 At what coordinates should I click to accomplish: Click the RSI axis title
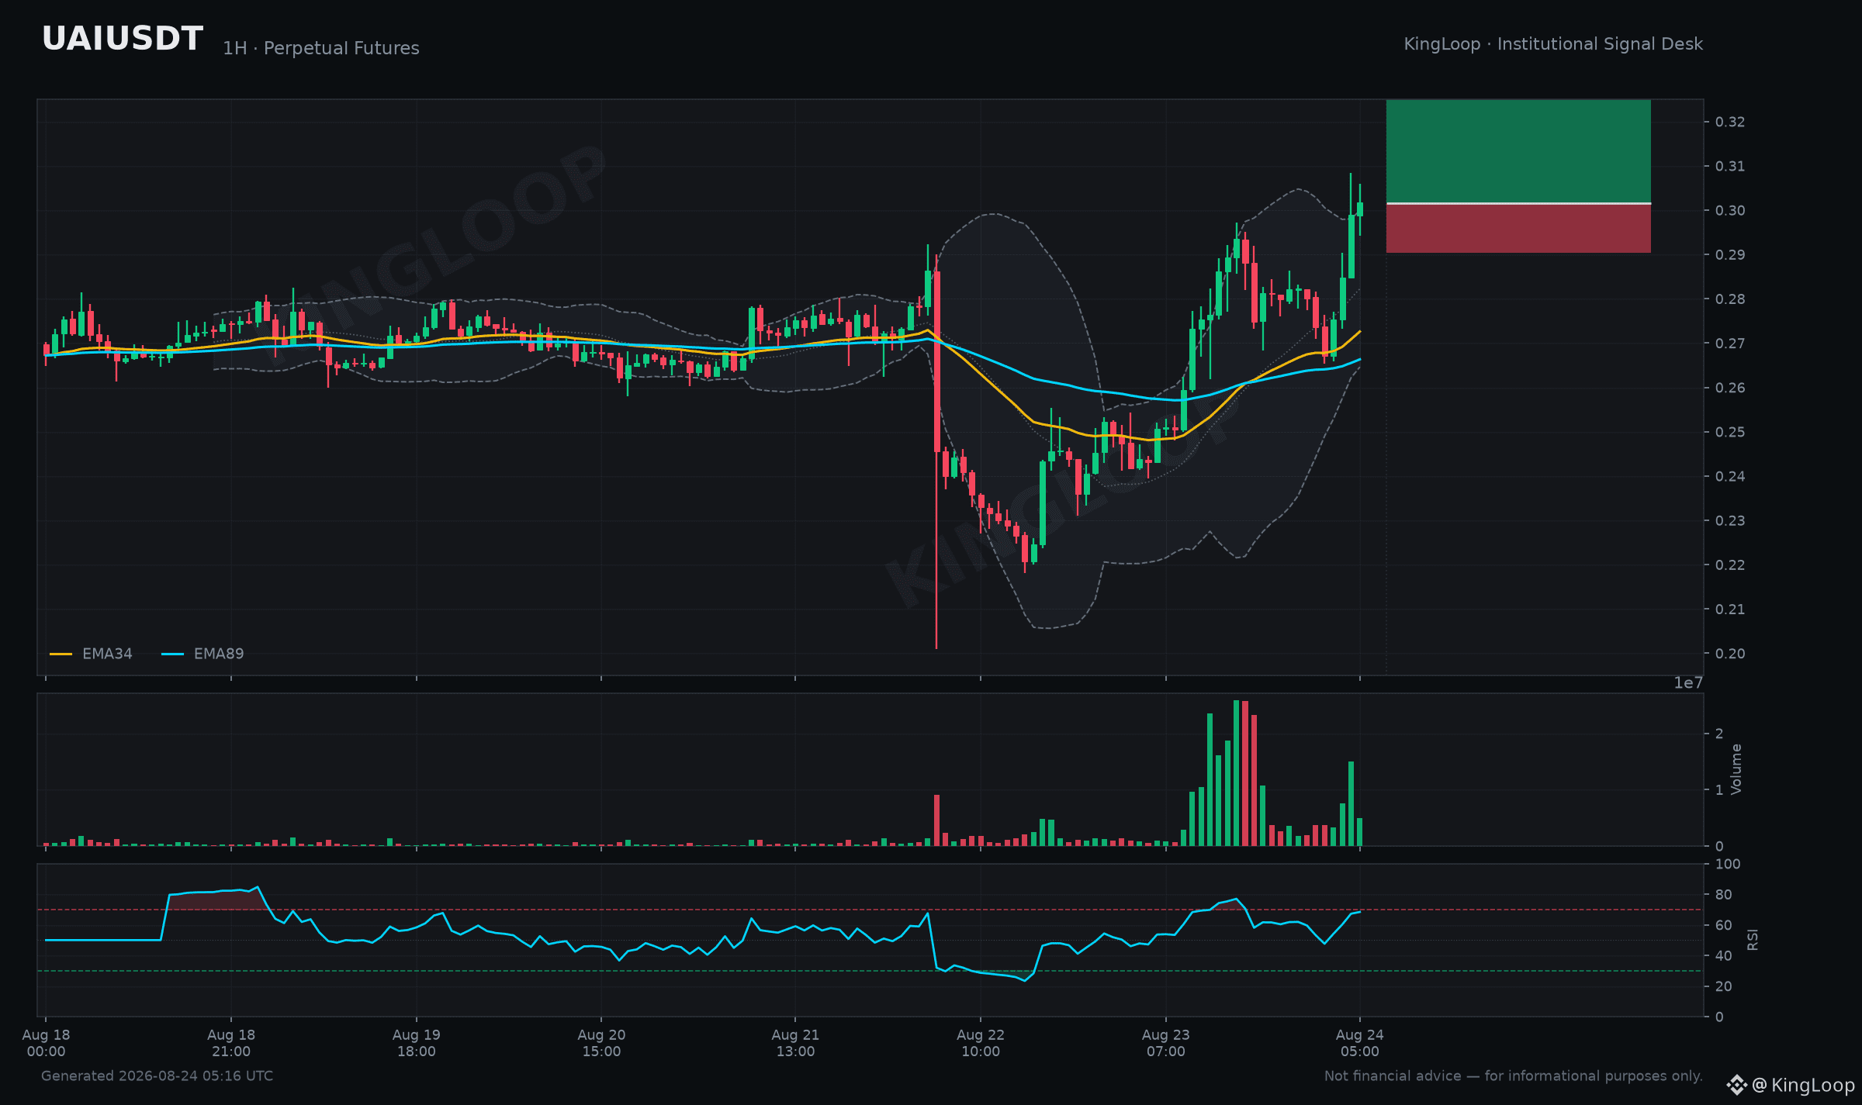coord(1753,940)
